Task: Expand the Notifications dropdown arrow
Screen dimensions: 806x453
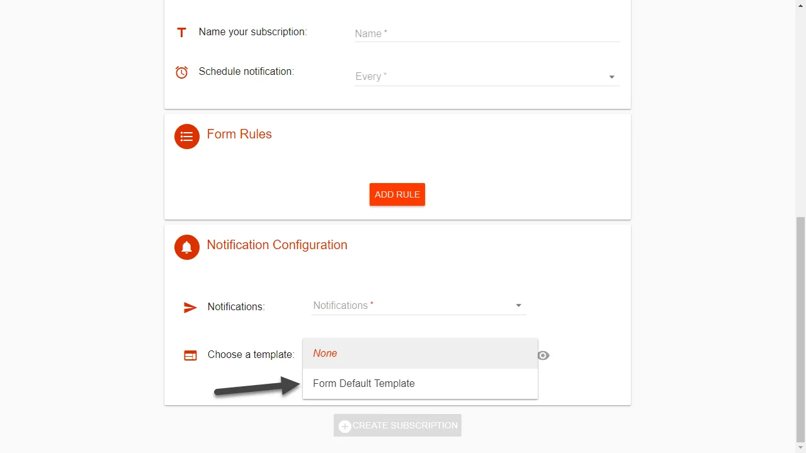Action: [x=519, y=306]
